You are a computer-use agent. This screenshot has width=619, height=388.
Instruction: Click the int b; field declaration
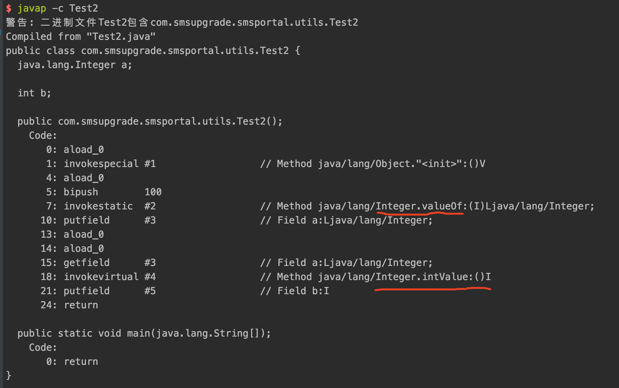(34, 93)
